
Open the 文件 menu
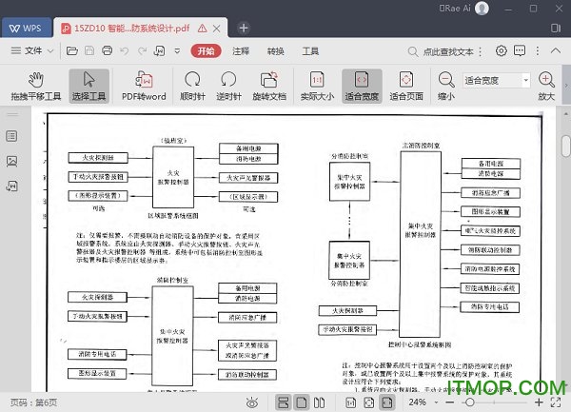[x=27, y=50]
